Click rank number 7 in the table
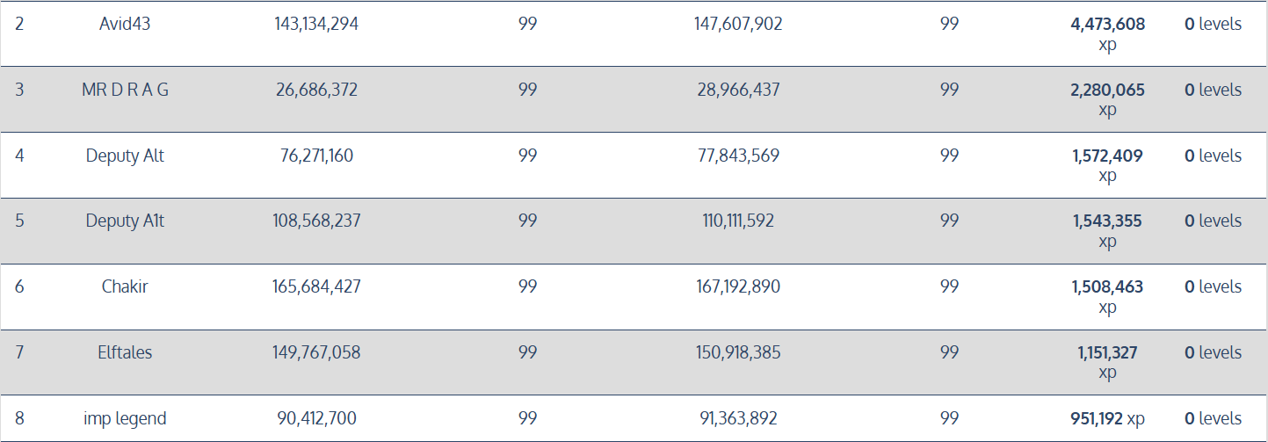Screen dimensions: 1268x442 tap(19, 352)
